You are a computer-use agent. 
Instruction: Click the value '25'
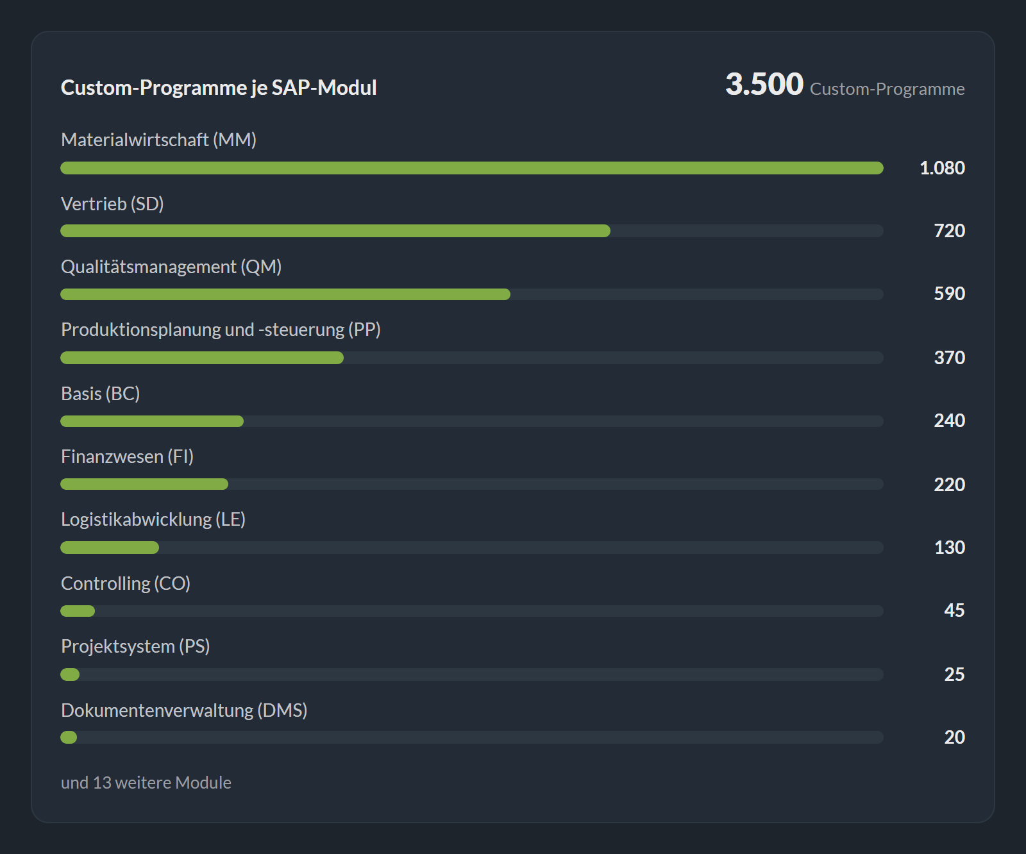point(954,674)
